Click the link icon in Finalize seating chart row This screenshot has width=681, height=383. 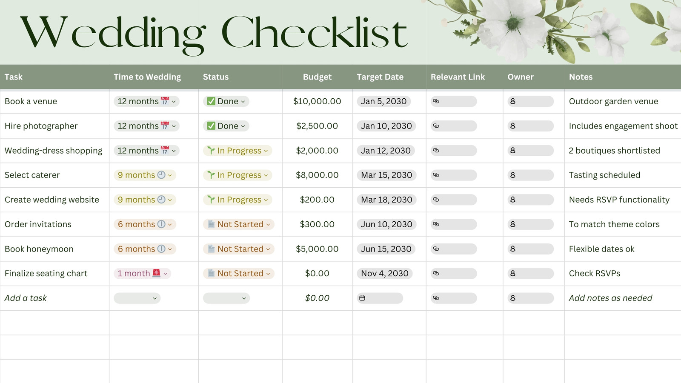[x=436, y=273]
